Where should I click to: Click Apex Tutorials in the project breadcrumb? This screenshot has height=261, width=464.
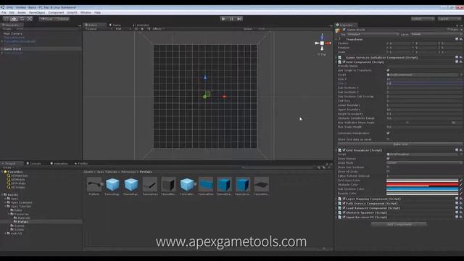coord(107,172)
